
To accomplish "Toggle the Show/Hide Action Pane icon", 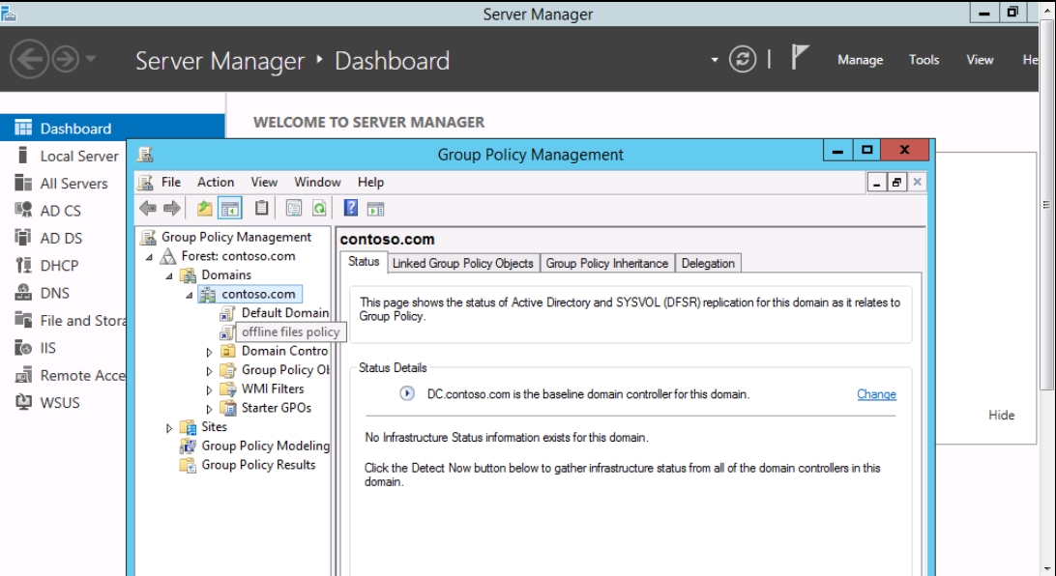I will (376, 208).
